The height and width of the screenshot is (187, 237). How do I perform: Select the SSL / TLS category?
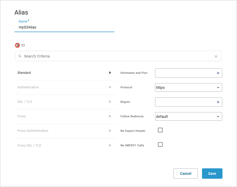[x=25, y=102]
